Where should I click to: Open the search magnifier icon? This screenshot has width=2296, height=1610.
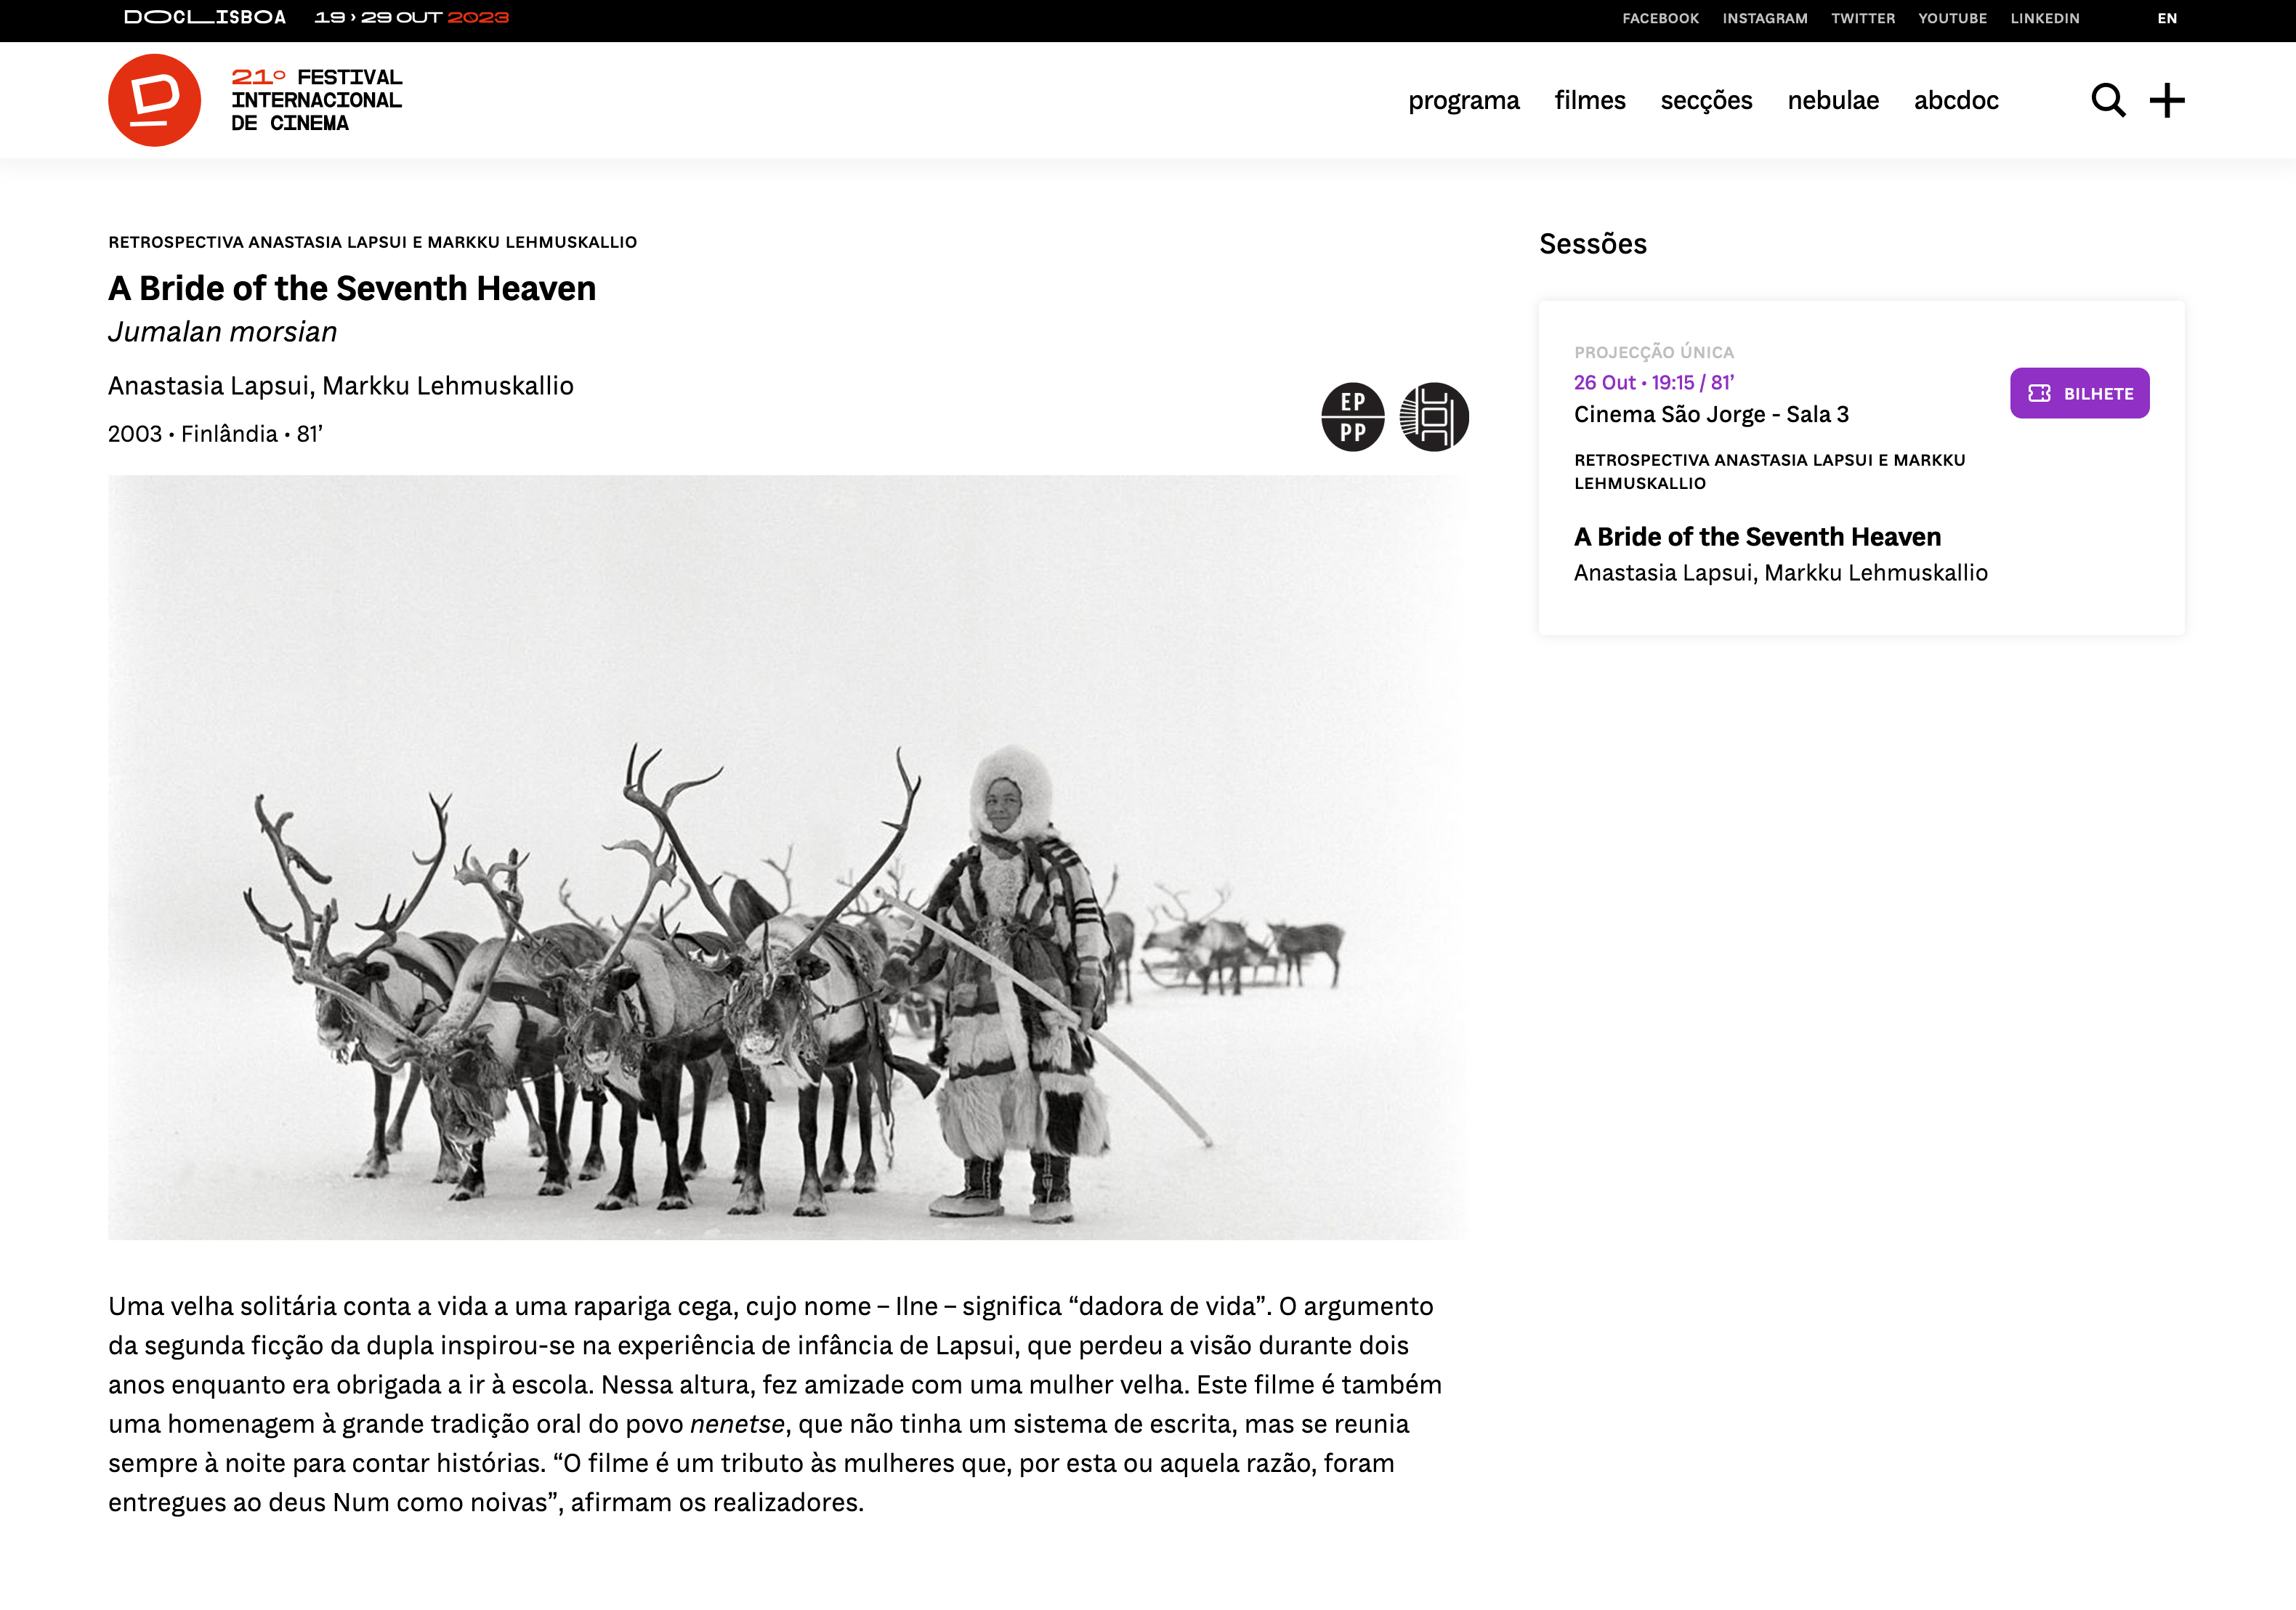2108,100
